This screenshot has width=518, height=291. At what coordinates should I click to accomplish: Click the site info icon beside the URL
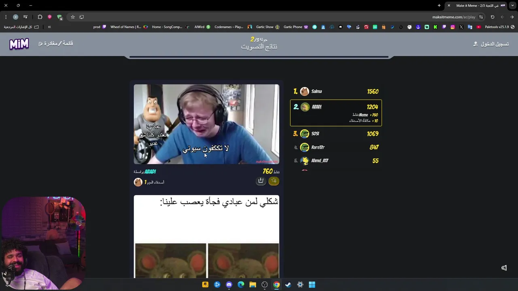point(481,17)
